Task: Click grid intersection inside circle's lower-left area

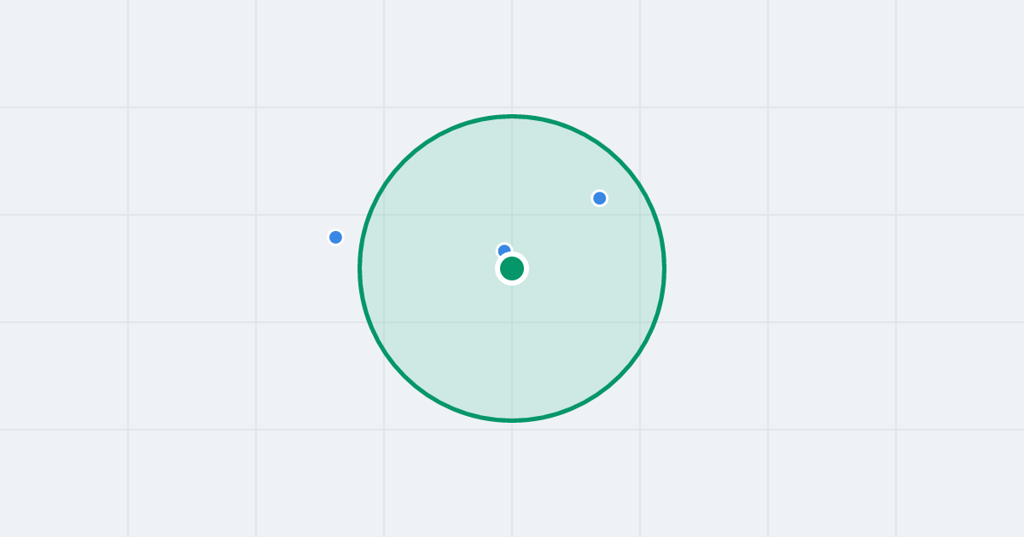Action: coord(384,322)
